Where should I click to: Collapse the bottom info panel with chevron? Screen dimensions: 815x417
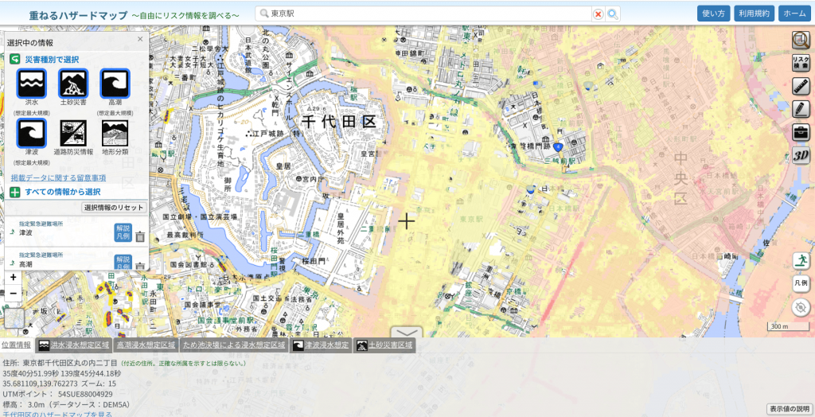406,333
